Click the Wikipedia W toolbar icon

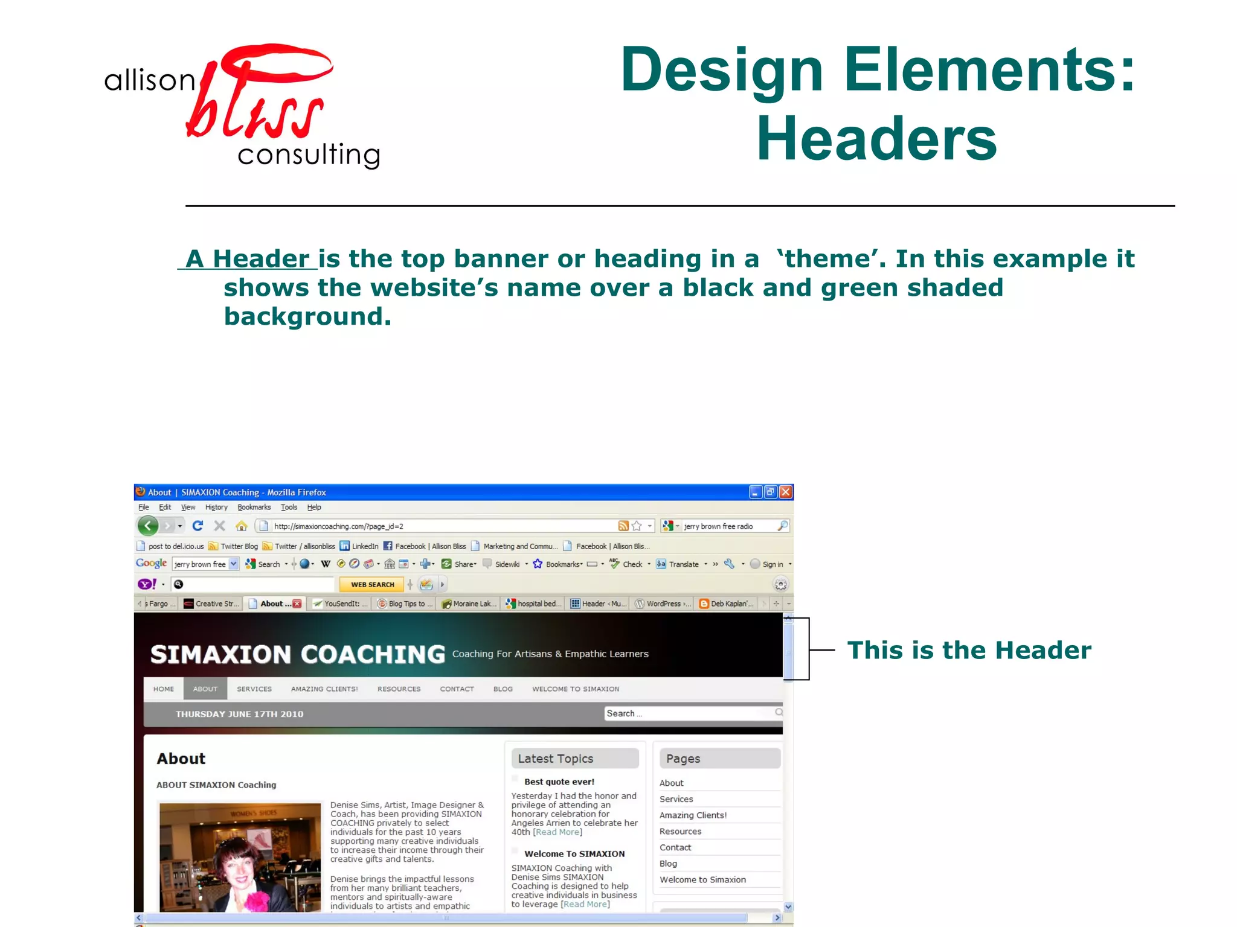coord(326,564)
